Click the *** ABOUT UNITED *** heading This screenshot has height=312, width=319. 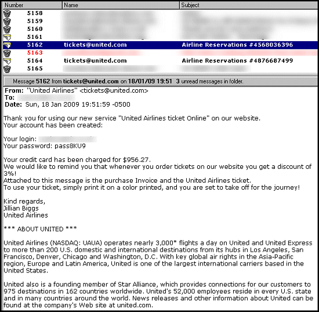pyautogui.click(x=40, y=229)
